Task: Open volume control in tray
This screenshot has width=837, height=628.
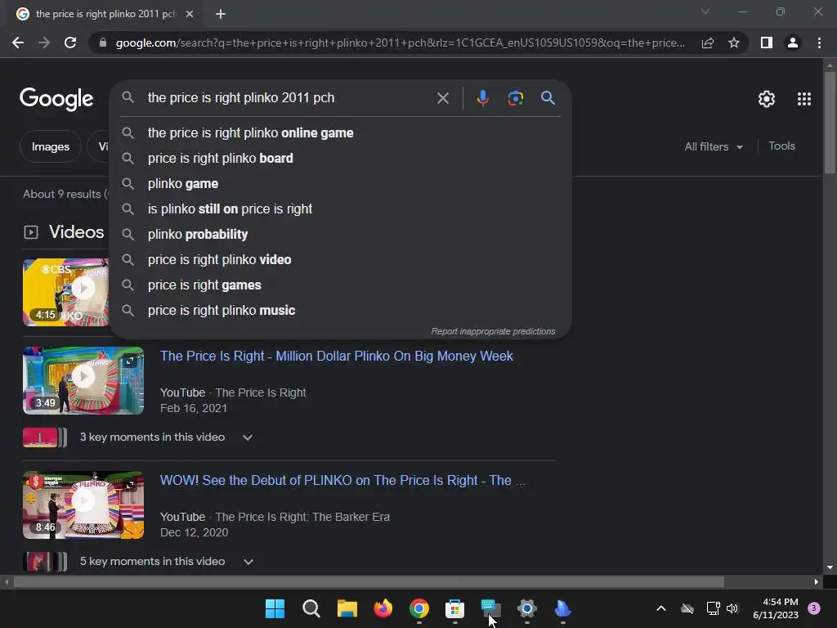Action: [732, 608]
